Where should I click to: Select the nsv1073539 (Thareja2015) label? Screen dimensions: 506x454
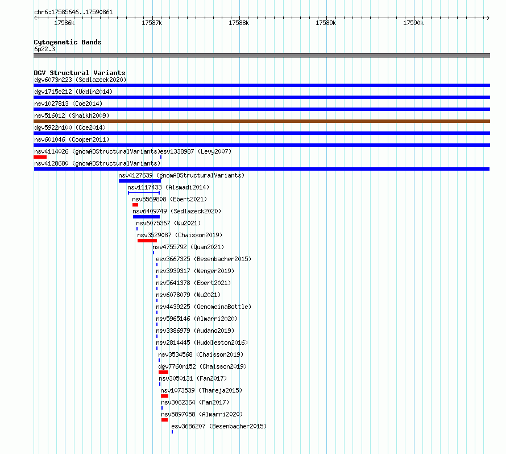tap(201, 390)
